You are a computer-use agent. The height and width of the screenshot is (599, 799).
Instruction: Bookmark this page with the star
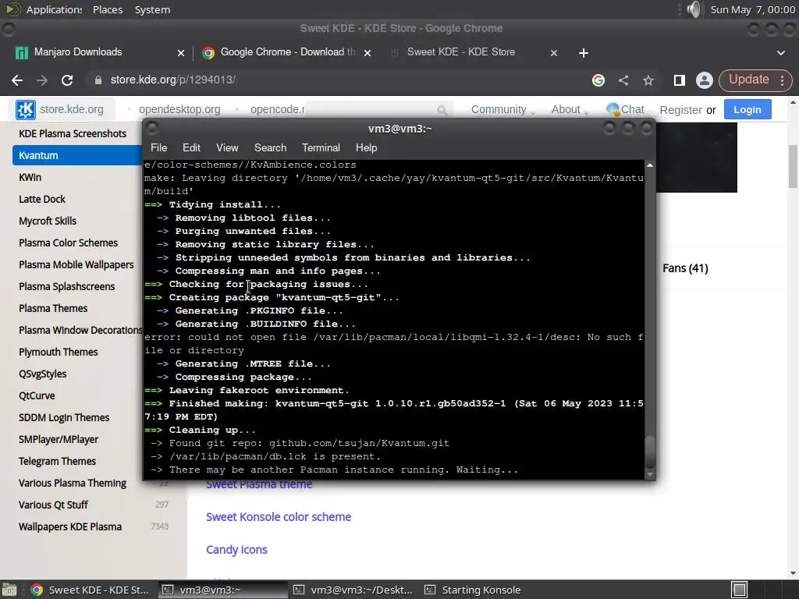[648, 80]
